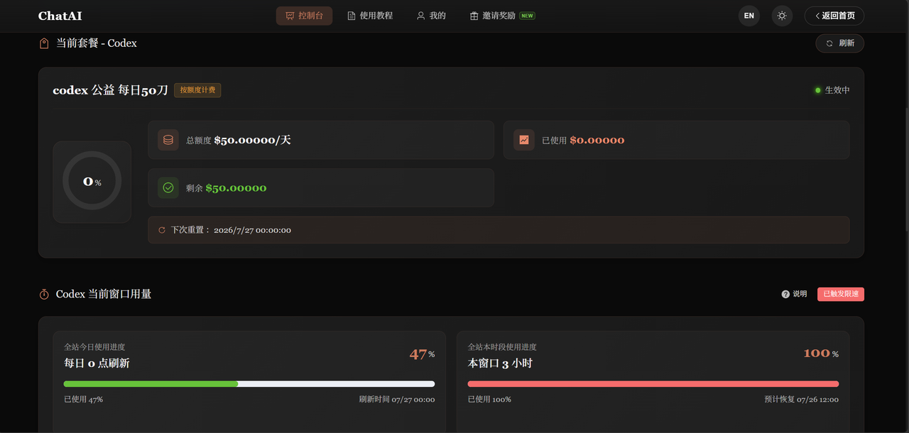Click the green $50.00000 remaining value

(x=236, y=188)
